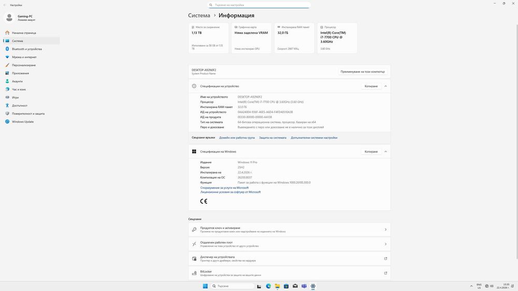The image size is (518, 291).
Task: Open Bluetooth и устройства settings
Action: point(32,49)
